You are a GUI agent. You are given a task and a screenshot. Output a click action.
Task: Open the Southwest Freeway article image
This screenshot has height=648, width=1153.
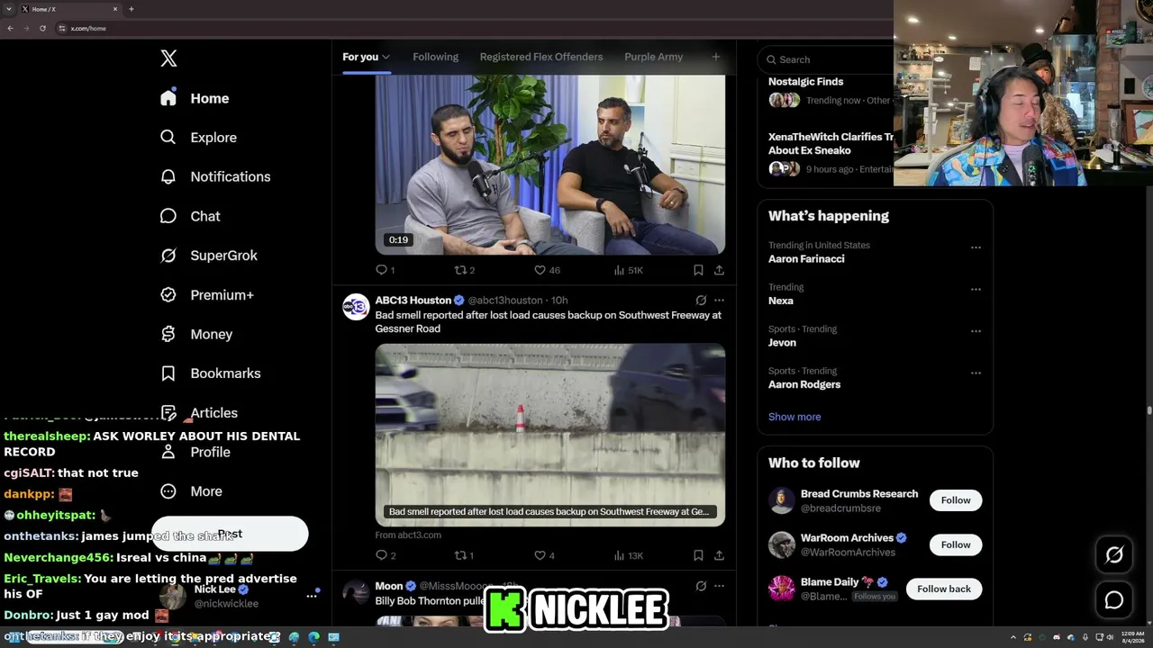549,435
